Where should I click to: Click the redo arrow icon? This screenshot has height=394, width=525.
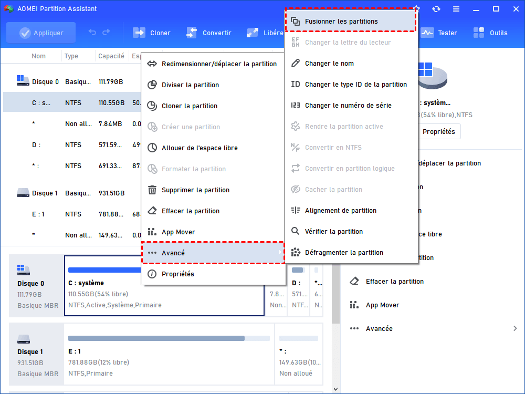point(107,33)
